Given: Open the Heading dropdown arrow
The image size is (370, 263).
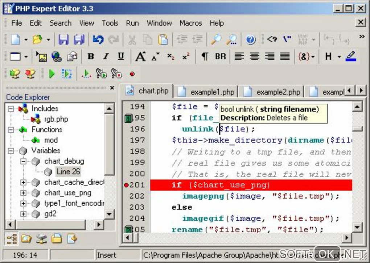Looking at the screenshot, I should 339,57.
